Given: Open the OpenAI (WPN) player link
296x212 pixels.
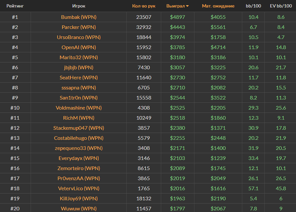Looking at the screenshot, I should point(79,47).
